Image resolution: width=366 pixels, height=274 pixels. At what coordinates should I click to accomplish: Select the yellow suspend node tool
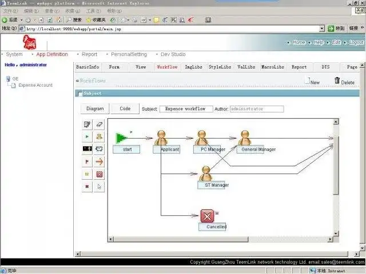pyautogui.click(x=87, y=174)
